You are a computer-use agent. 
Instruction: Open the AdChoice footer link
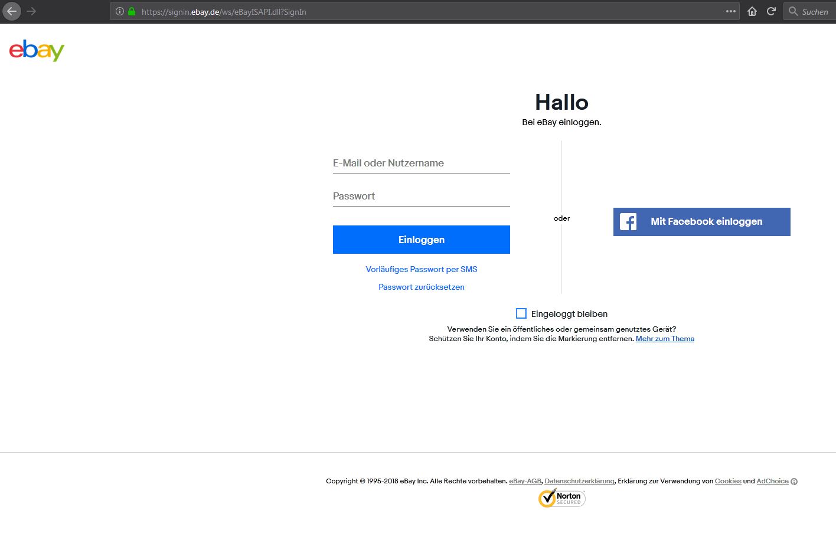772,481
